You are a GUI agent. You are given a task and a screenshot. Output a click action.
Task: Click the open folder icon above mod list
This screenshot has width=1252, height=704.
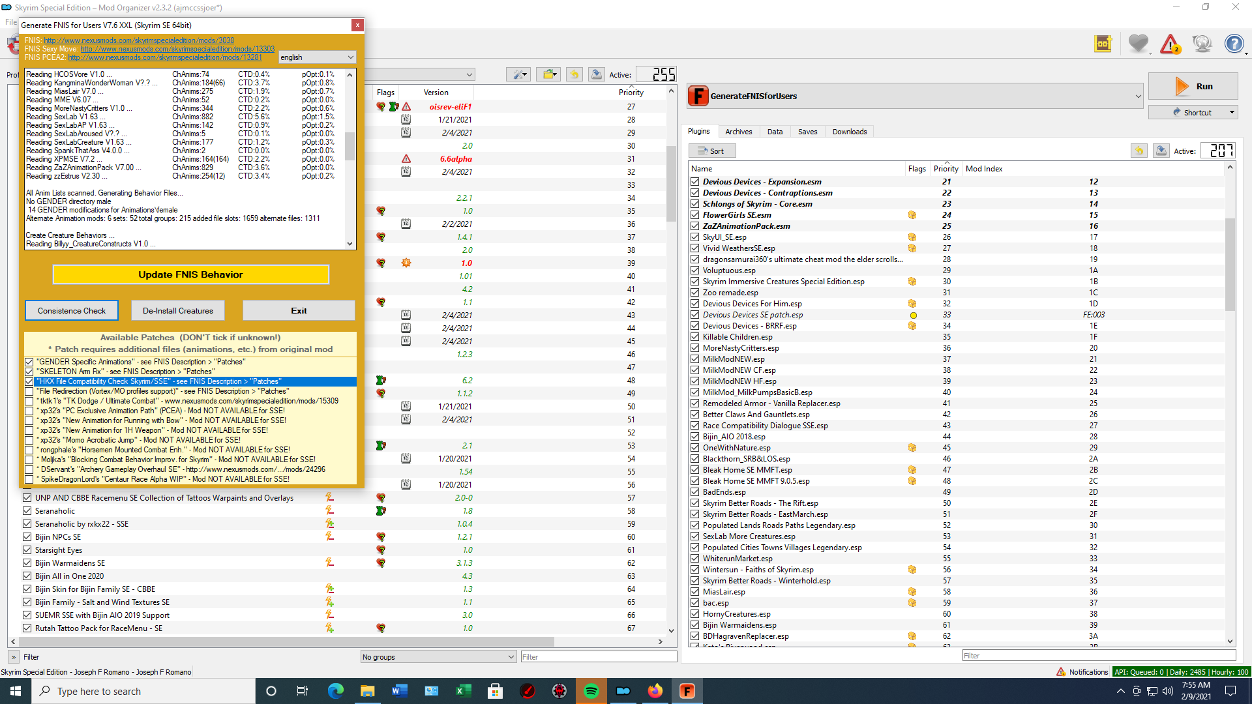[549, 75]
